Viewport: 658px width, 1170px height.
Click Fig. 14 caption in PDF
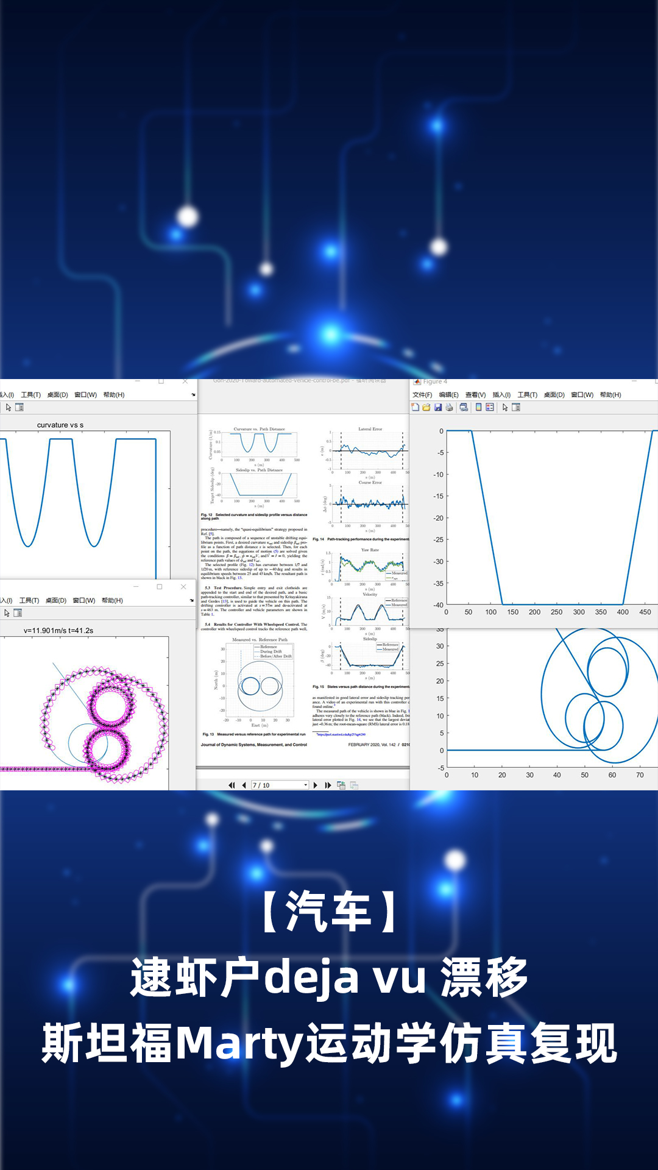(x=361, y=539)
